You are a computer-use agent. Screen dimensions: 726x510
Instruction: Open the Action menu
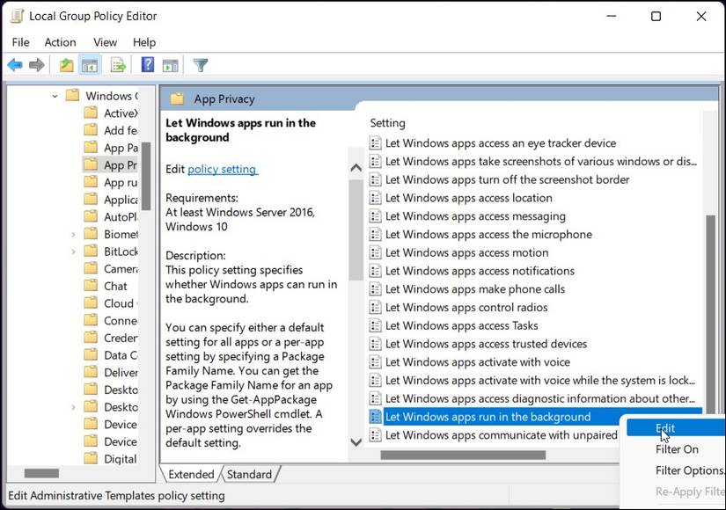point(60,41)
